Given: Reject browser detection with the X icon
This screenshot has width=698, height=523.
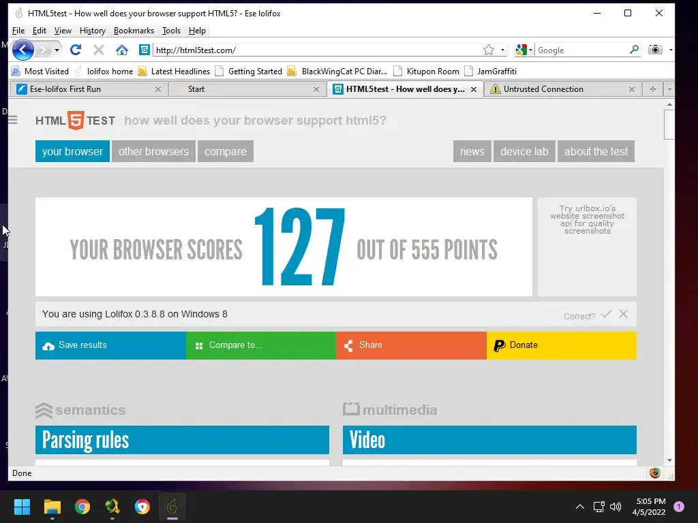Looking at the screenshot, I should (623, 314).
